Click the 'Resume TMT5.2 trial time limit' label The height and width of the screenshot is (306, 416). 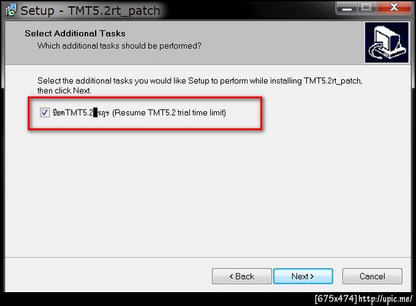coord(169,112)
